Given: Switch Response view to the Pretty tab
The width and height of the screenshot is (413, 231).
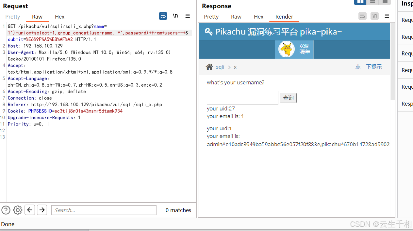Looking at the screenshot, I should point(211,17).
